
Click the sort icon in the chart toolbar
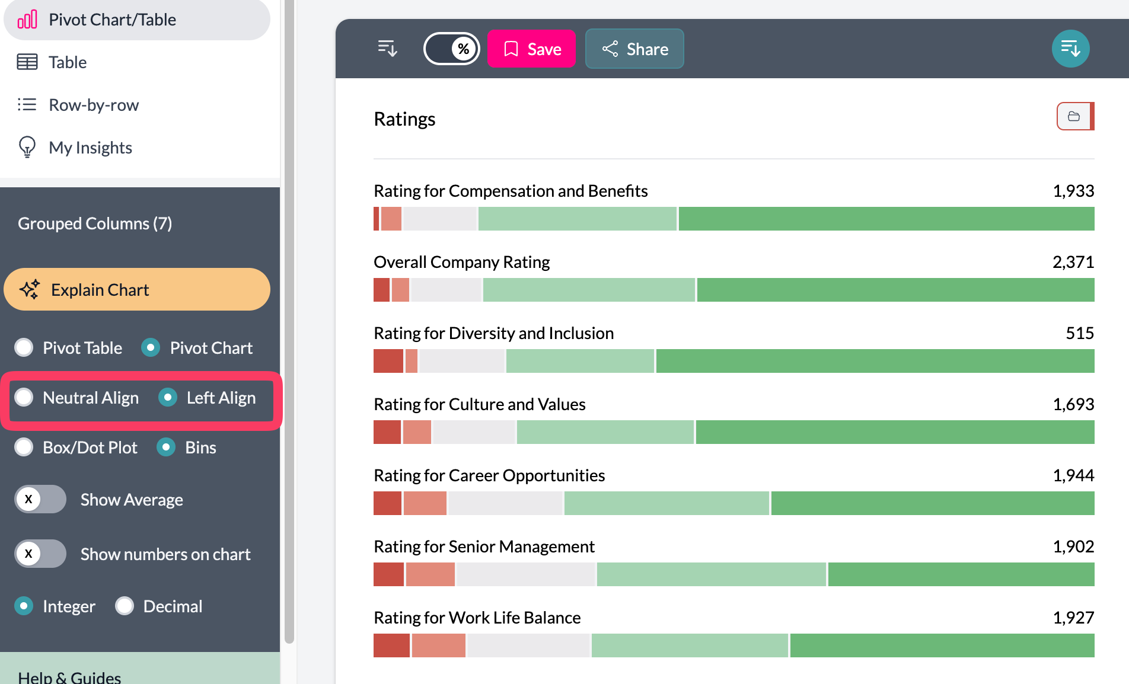[387, 49]
